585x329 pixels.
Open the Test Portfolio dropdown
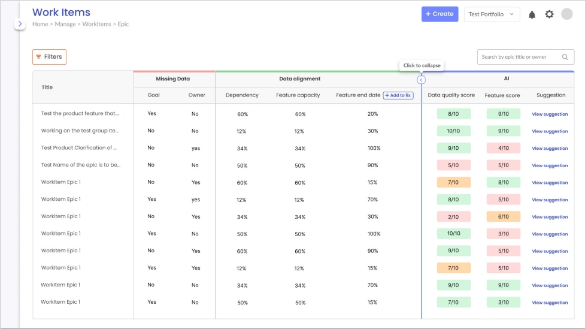(x=492, y=14)
